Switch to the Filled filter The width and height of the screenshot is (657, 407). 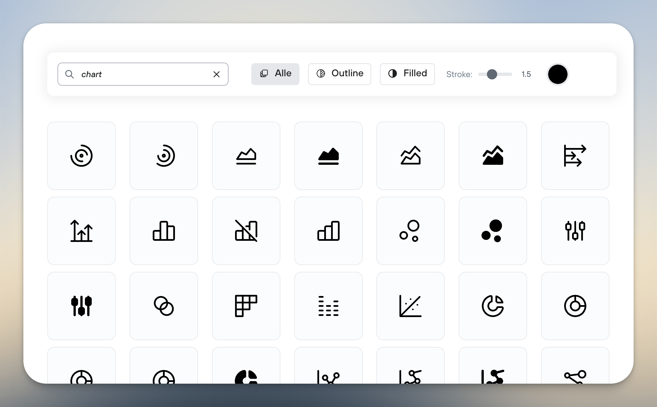[x=407, y=74]
